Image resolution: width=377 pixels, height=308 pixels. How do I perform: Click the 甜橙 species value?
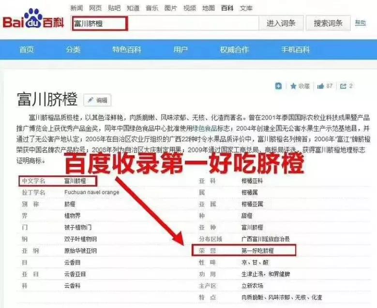(247, 216)
